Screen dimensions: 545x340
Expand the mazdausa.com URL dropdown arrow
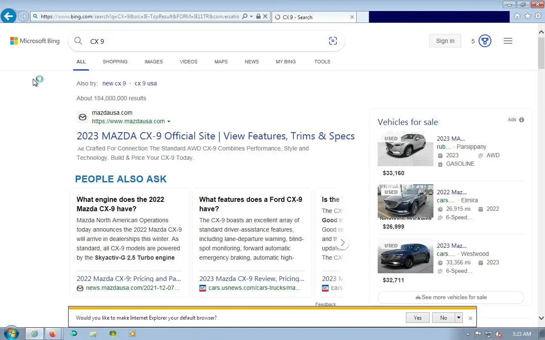pyautogui.click(x=169, y=122)
